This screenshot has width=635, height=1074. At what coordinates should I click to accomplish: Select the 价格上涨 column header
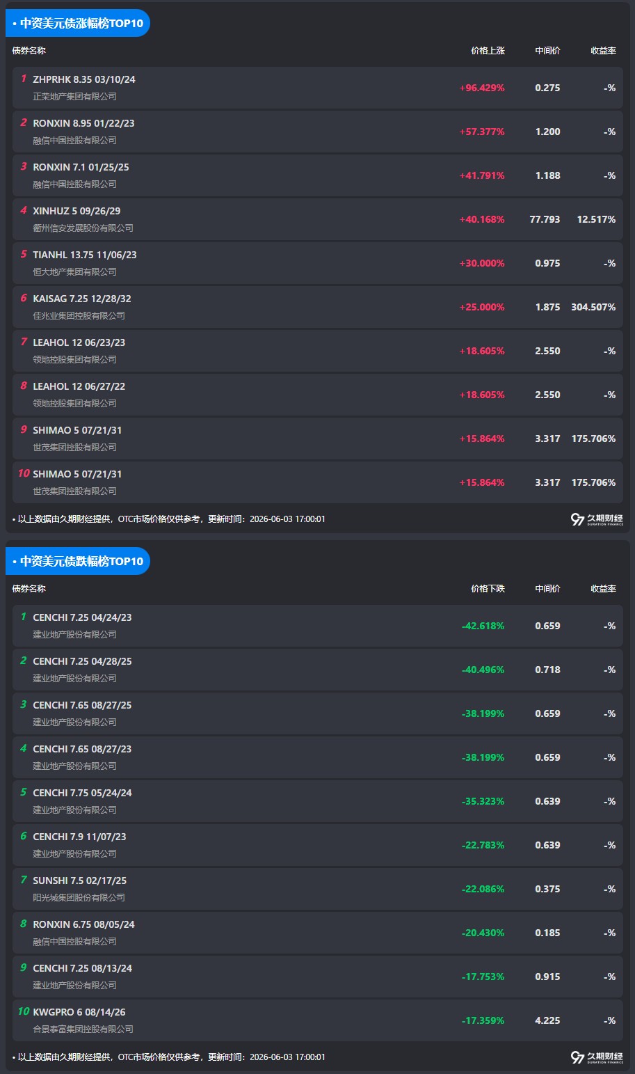click(488, 51)
